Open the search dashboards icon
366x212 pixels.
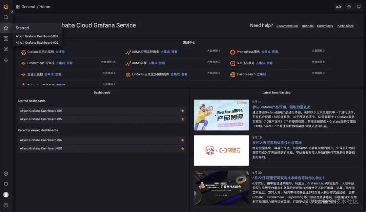pos(6,18)
